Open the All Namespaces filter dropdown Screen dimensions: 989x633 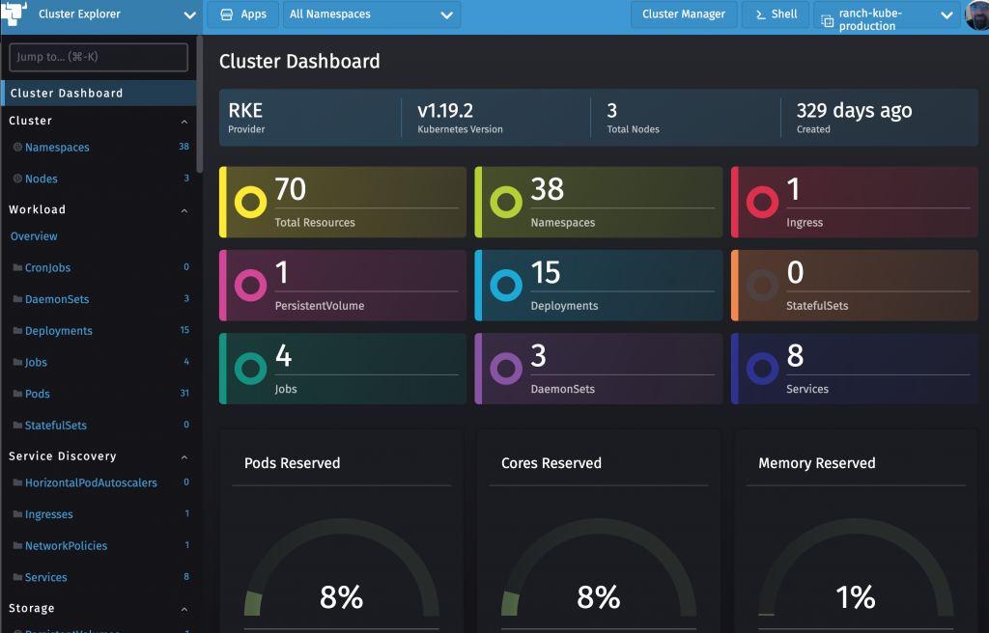coord(371,15)
